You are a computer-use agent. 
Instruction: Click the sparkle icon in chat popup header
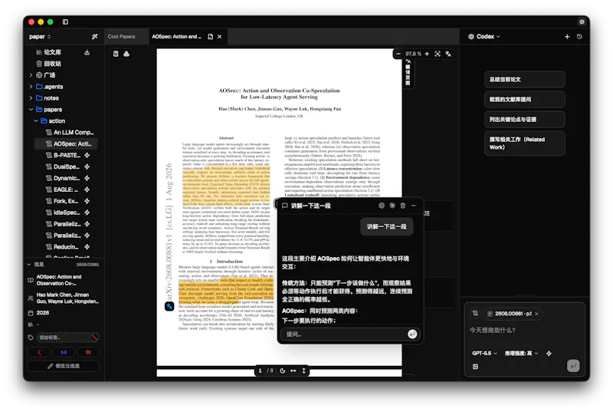[392, 206]
